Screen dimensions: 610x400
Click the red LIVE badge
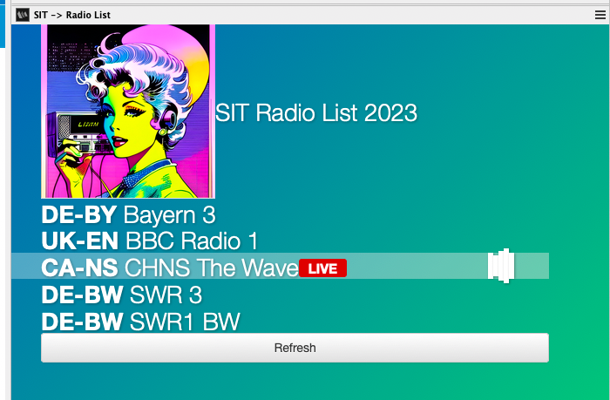(322, 268)
